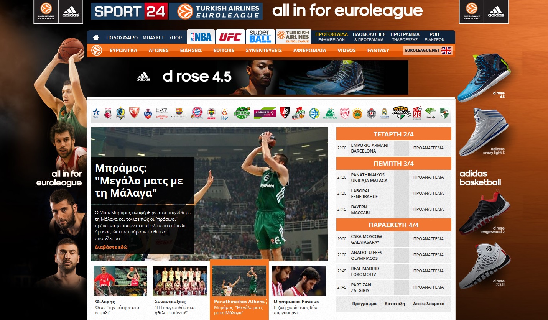Open the Anadolu Efes star team logo
The image size is (548, 320).
(x=96, y=113)
